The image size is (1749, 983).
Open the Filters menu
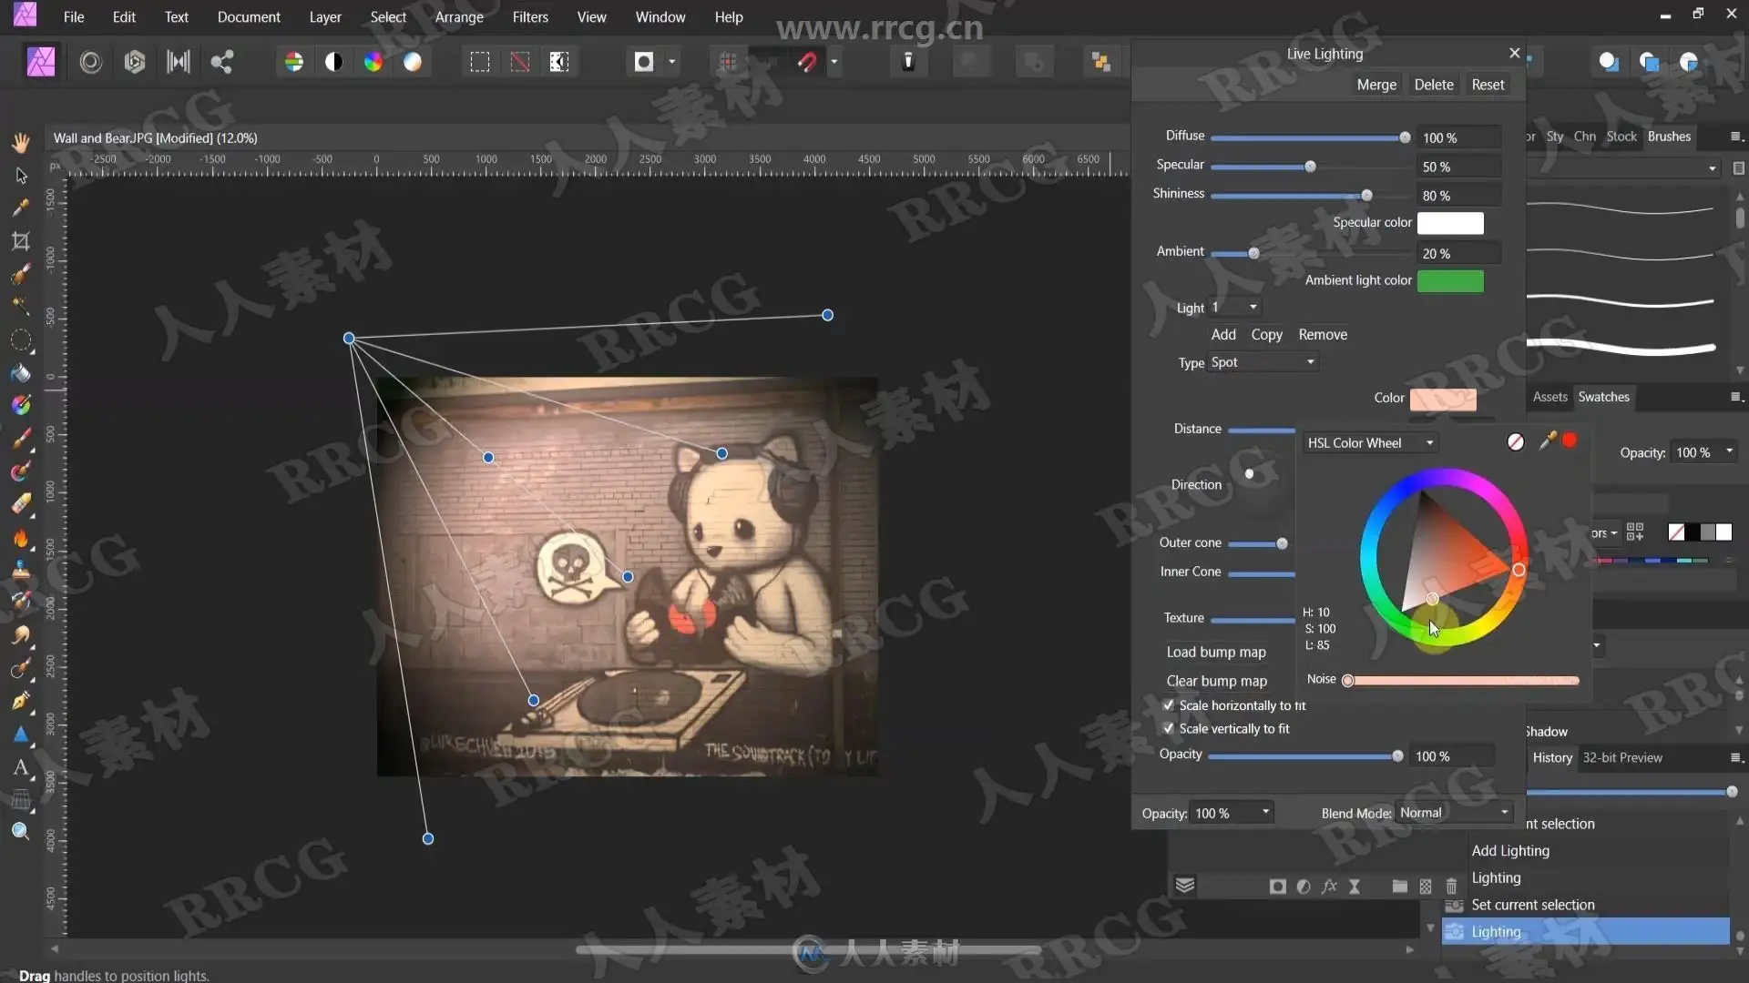click(529, 16)
